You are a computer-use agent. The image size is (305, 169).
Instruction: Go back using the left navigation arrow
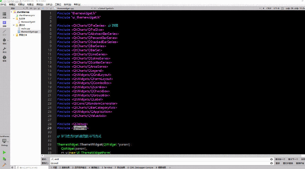(43, 8)
